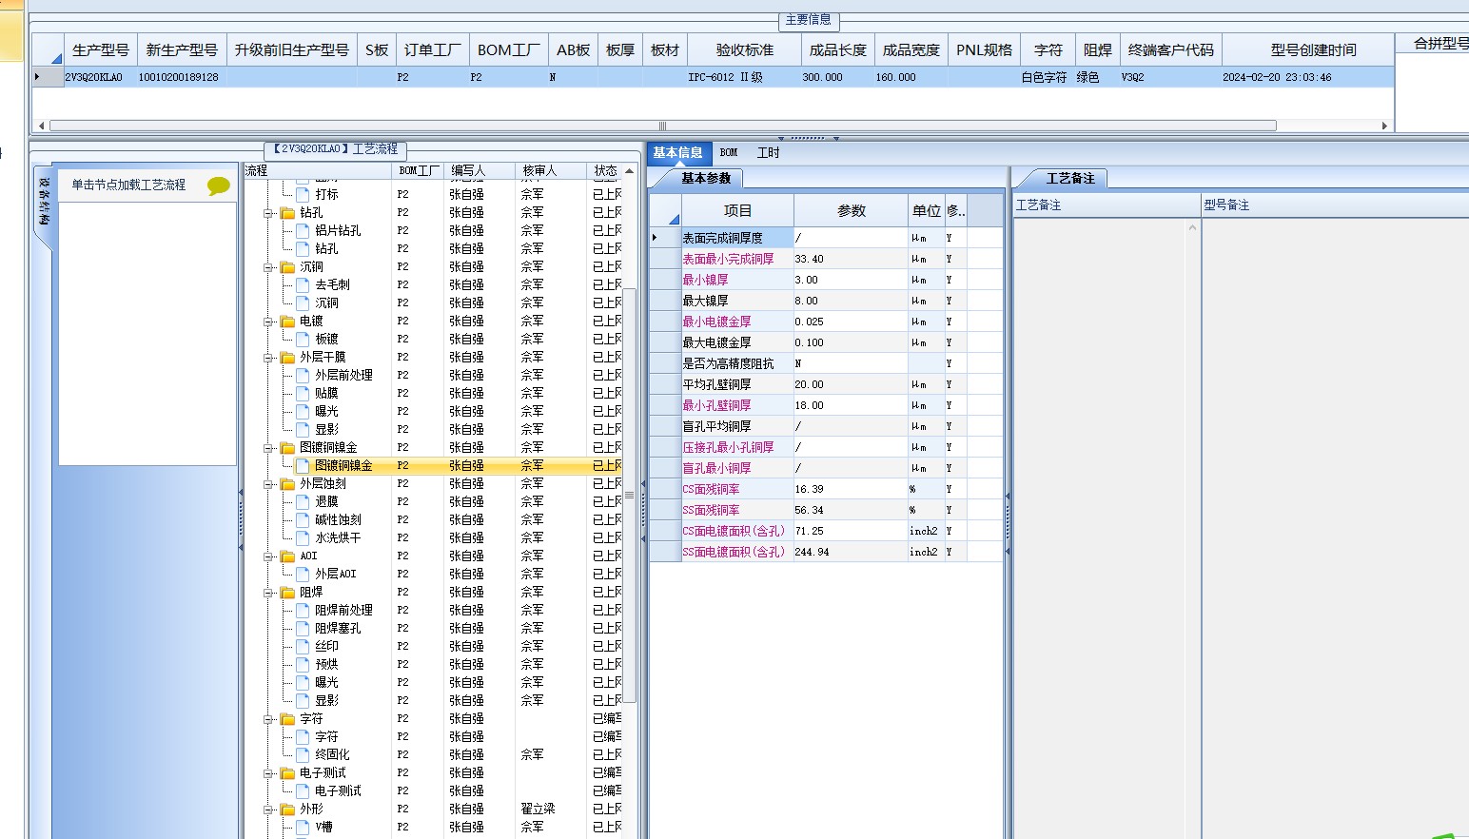Click the 表面最小完成铜厚 value cell 33.40

[851, 259]
